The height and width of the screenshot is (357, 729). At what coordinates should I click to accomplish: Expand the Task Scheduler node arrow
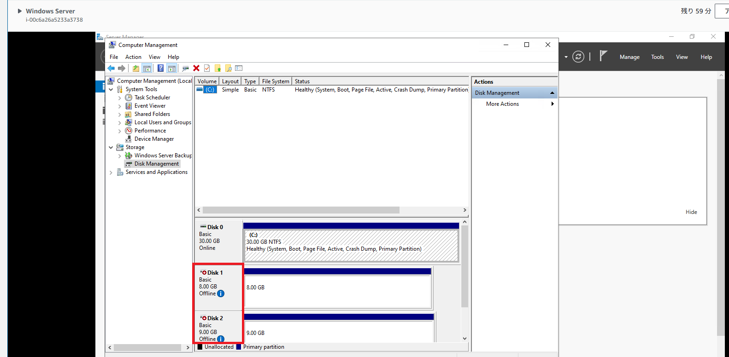coord(119,98)
